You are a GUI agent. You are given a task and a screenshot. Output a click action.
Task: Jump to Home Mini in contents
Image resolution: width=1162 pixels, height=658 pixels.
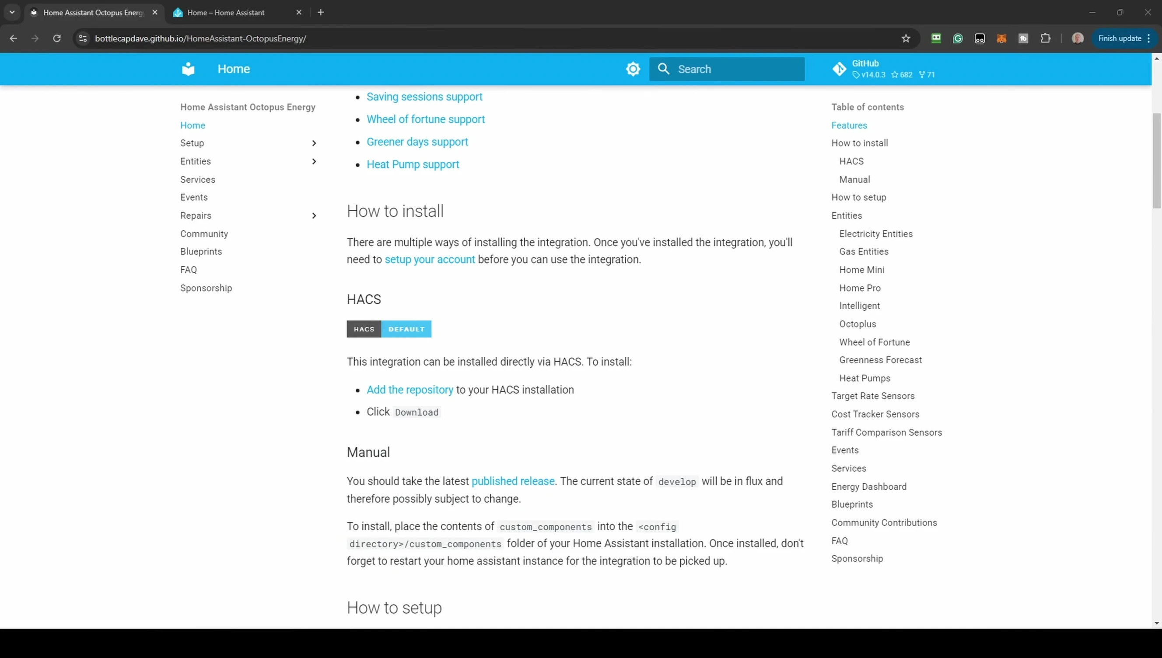861,270
